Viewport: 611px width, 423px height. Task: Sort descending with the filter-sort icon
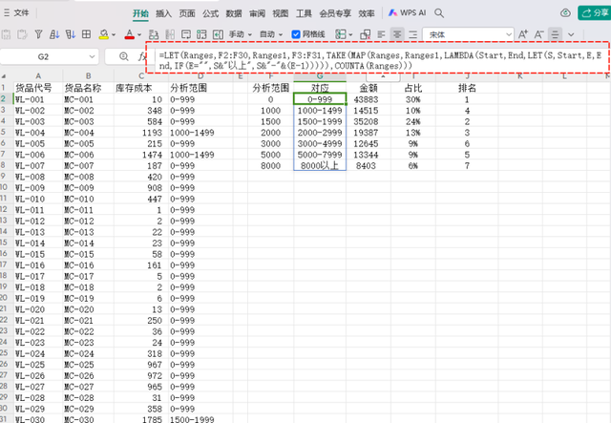point(71,34)
